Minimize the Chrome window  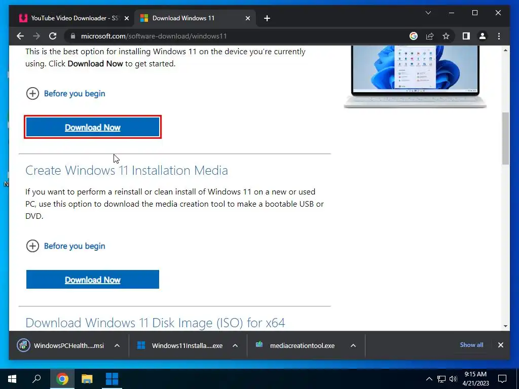tap(452, 13)
